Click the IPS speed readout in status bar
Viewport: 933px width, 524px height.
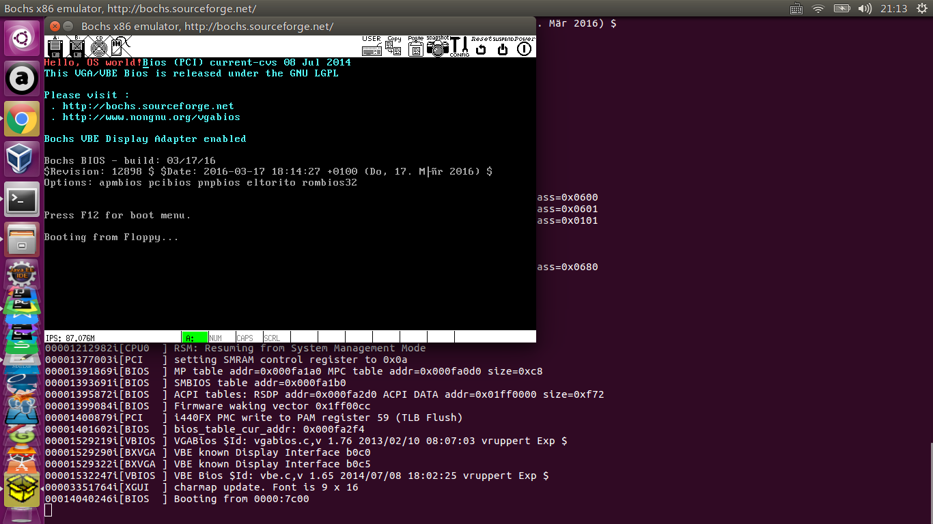pos(70,338)
